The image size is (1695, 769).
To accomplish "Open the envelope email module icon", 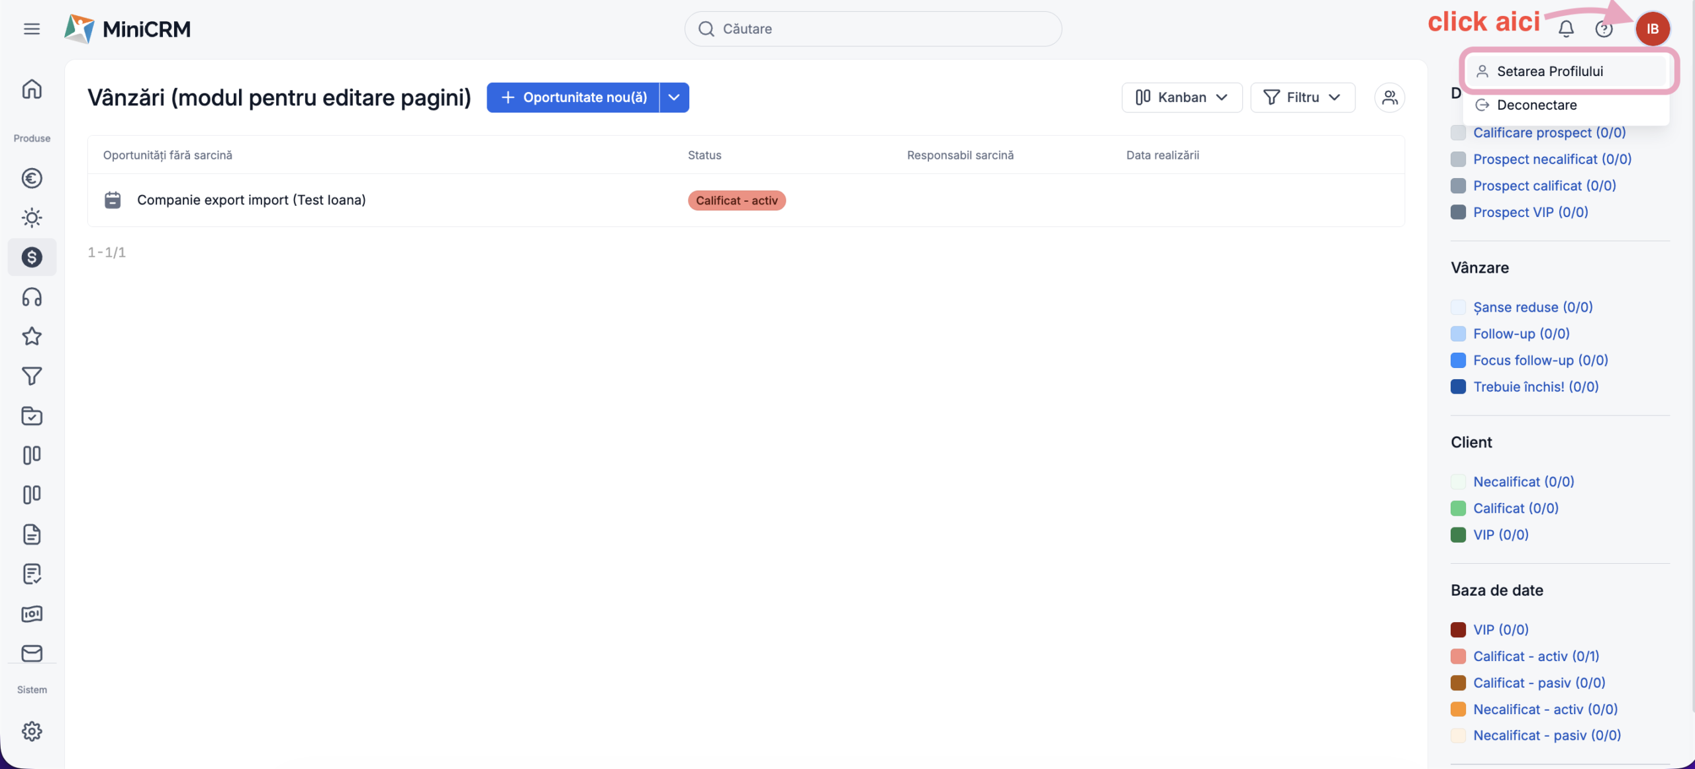I will 32,653.
